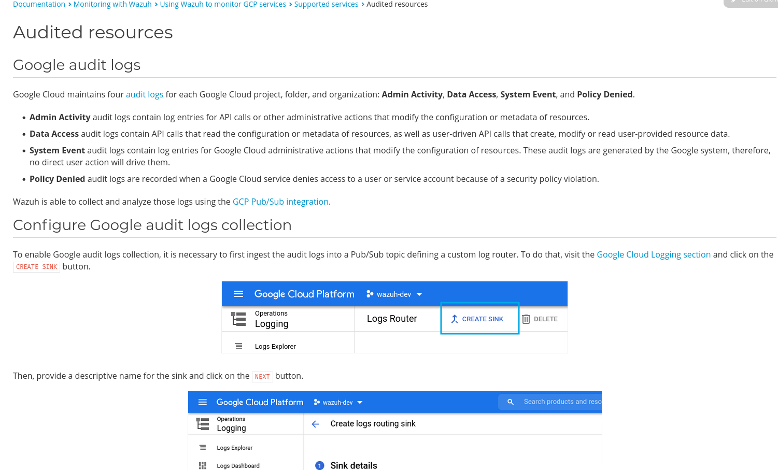Viewport: 778px width, 470px height.
Task: Expand the lower hamburger menu on Create sink page
Action: tap(202, 402)
